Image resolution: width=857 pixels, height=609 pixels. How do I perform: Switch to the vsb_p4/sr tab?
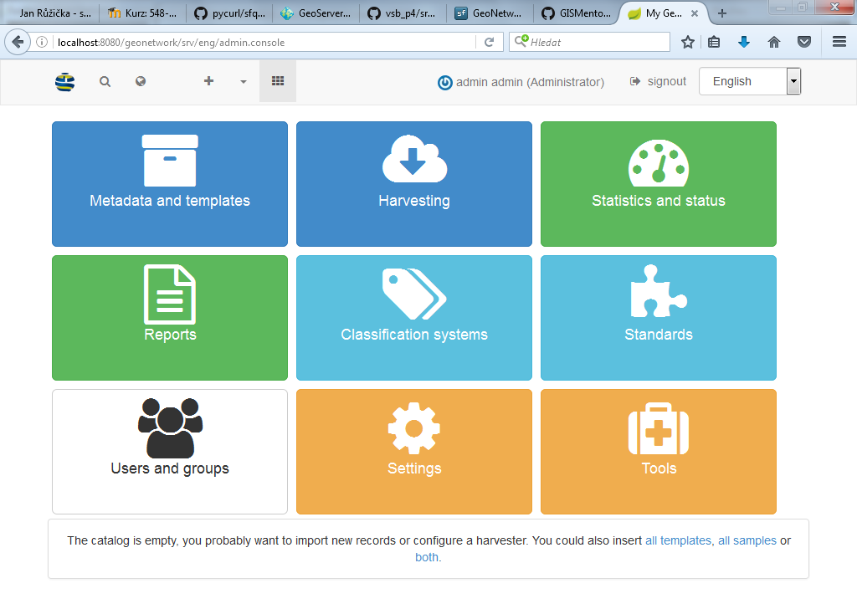[403, 13]
